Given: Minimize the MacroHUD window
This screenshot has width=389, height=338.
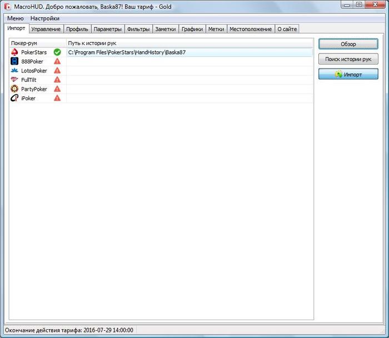Looking at the screenshot, I should coord(347,4).
